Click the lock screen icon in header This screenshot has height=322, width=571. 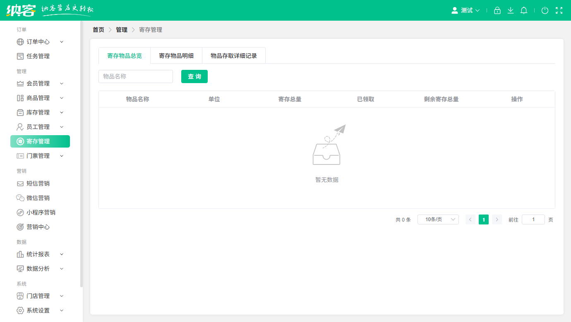(x=497, y=10)
